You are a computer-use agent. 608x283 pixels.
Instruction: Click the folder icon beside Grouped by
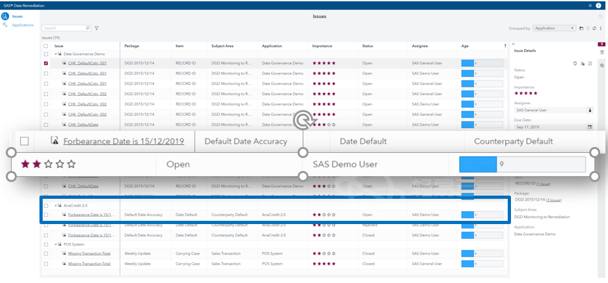coord(581,28)
